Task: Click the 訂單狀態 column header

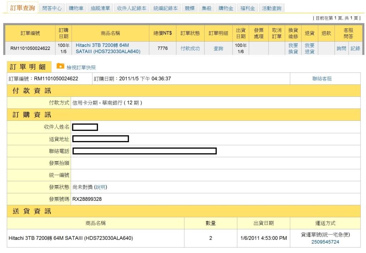Action: pyautogui.click(x=190, y=33)
